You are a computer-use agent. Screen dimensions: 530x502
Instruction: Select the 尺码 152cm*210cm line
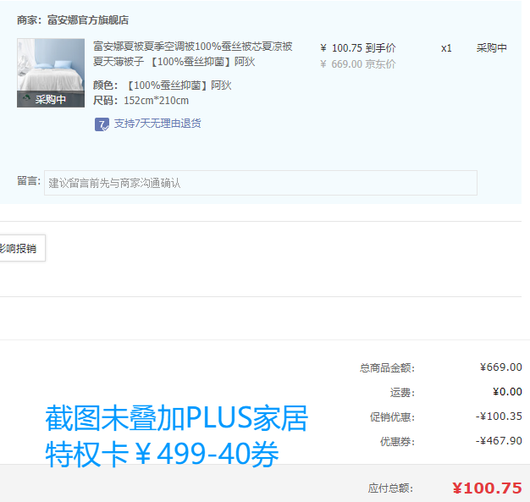(x=141, y=101)
